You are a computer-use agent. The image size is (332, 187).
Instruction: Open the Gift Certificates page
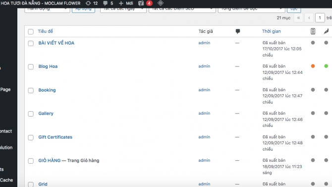tap(55, 137)
